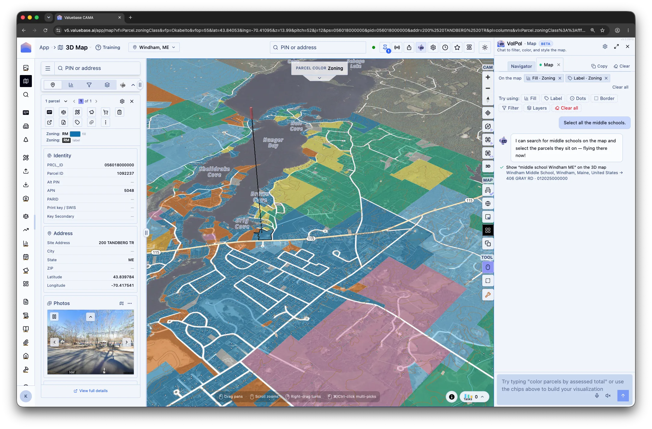This screenshot has width=652, height=429.
Task: Focus the top PIN or address search field
Action: coord(318,47)
